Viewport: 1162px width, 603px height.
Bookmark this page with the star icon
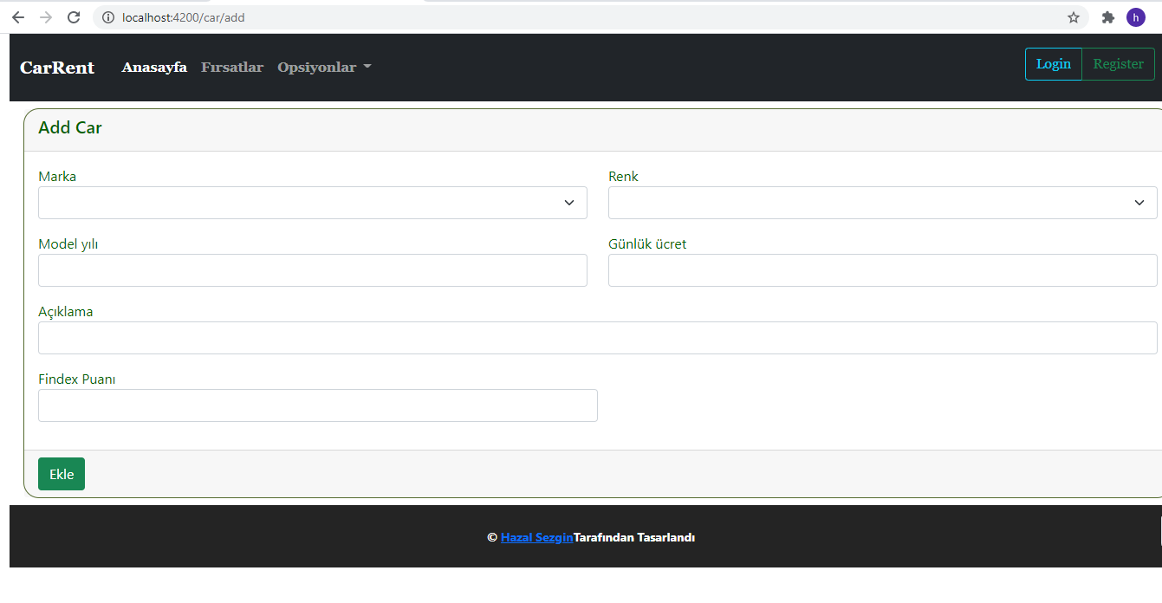tap(1074, 17)
